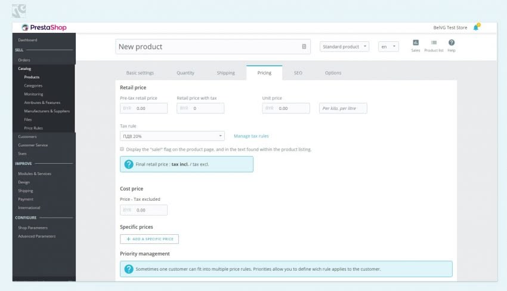Click the notifications bell icon
507x291 pixels.
pos(477,27)
